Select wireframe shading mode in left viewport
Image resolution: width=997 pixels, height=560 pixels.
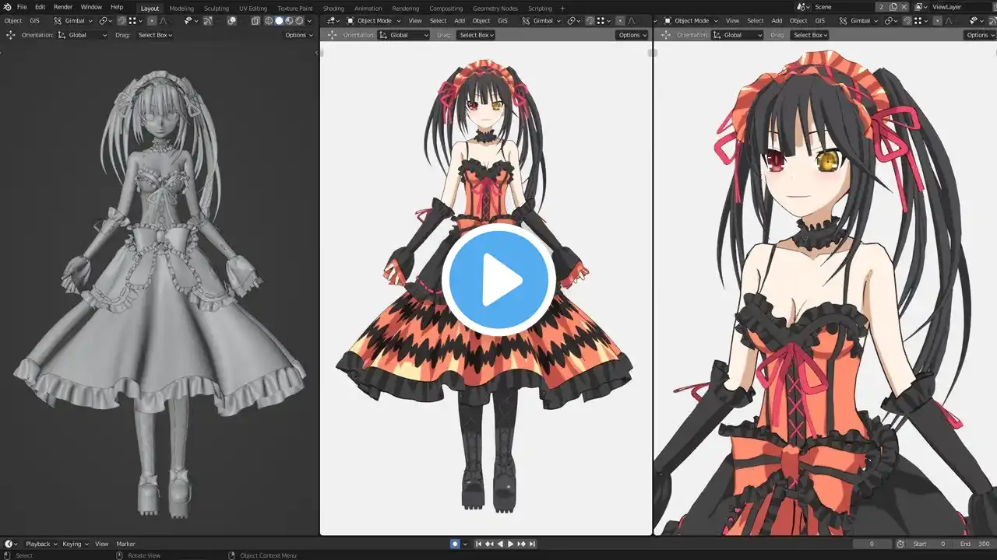click(269, 21)
